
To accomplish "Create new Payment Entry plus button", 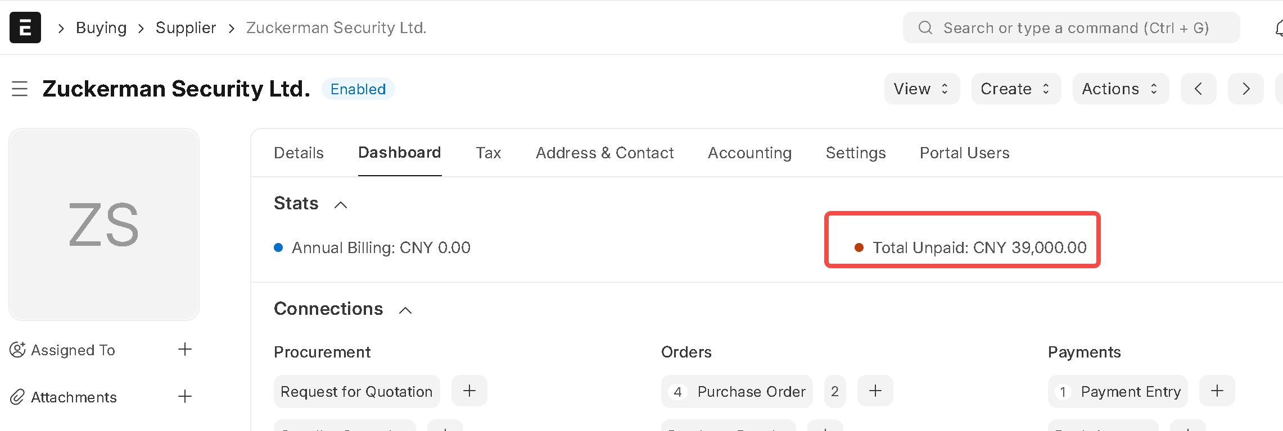I will click(x=1217, y=391).
